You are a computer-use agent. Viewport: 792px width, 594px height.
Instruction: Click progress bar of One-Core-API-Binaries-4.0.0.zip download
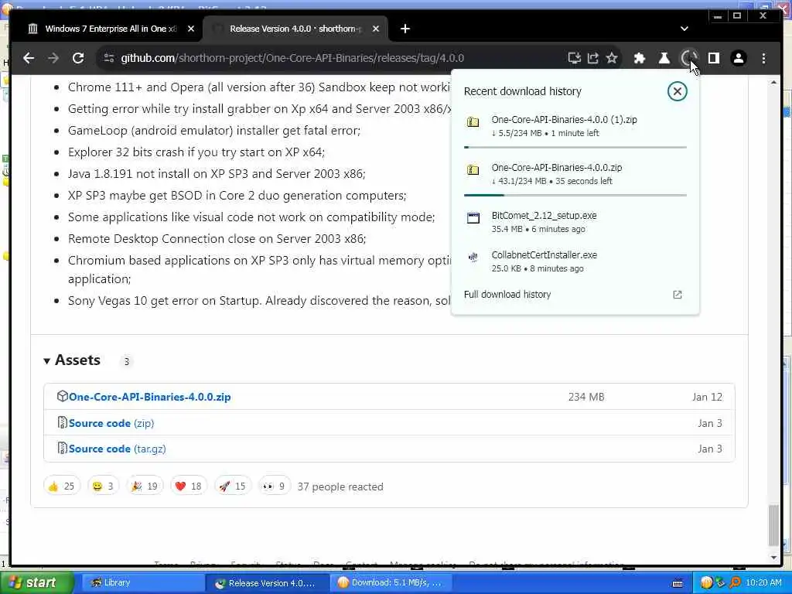575,195
